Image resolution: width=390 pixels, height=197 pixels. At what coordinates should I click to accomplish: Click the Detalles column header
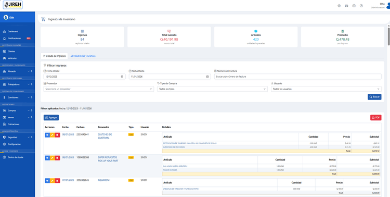[x=166, y=127]
